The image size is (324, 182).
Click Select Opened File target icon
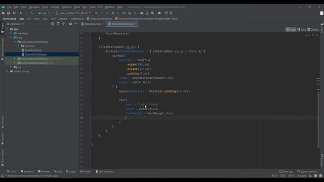(x=53, y=24)
